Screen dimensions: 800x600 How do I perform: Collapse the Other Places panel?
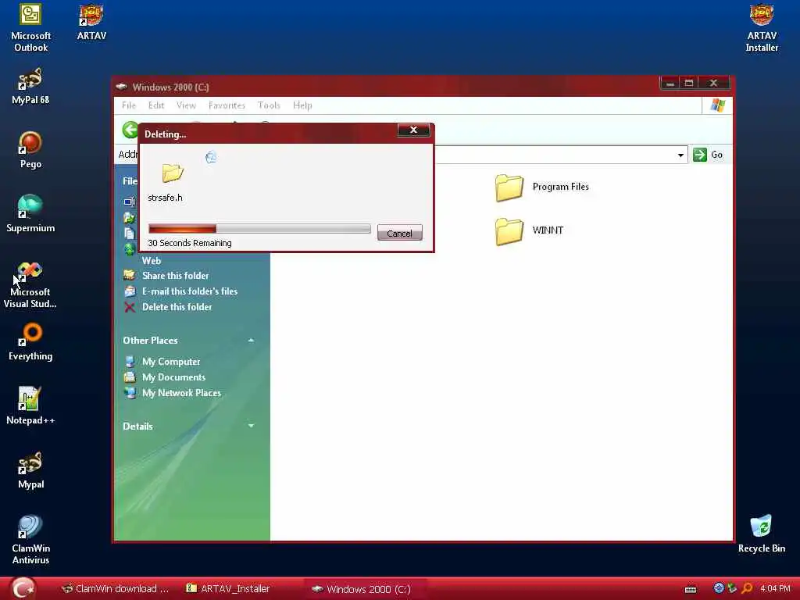coord(251,341)
